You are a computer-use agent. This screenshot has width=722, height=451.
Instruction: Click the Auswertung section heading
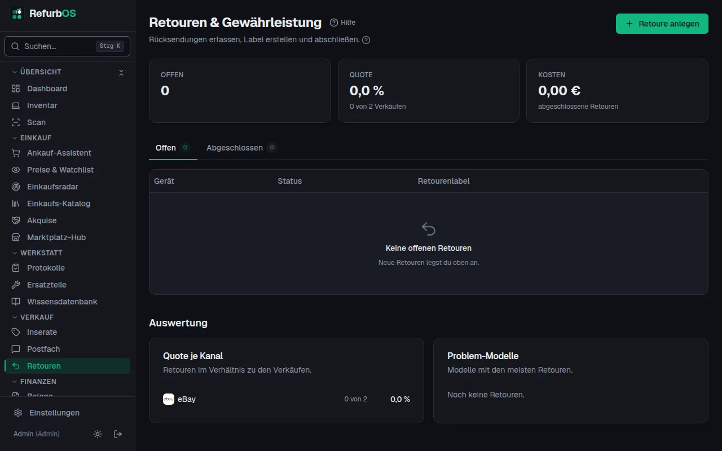click(178, 323)
